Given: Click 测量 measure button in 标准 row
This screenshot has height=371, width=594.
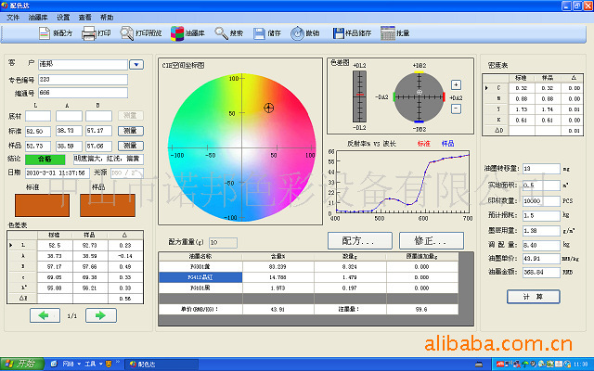Looking at the screenshot, I should [x=131, y=131].
